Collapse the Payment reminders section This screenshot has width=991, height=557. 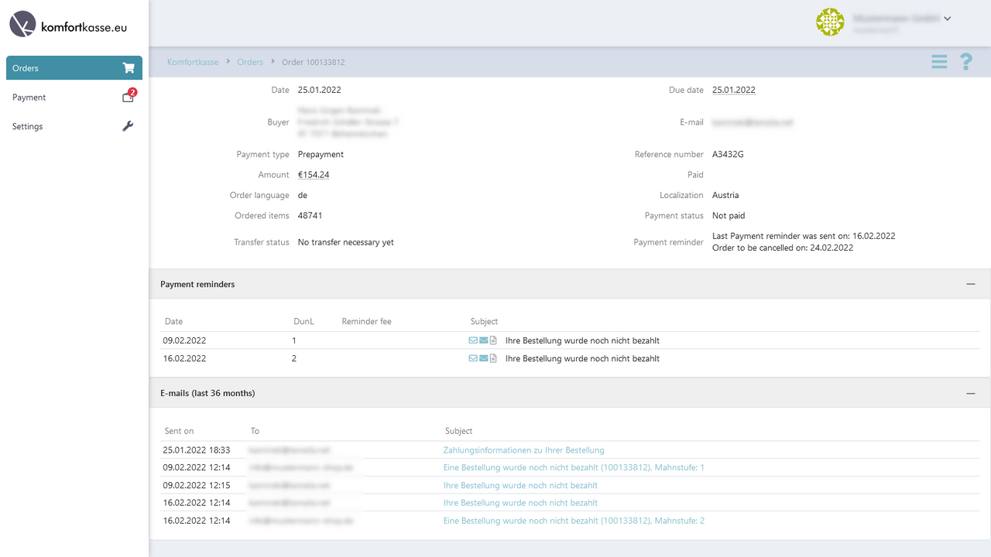coord(971,284)
